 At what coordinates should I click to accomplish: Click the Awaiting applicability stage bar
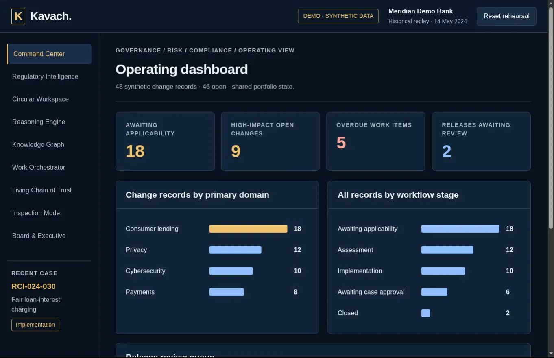[x=460, y=229]
